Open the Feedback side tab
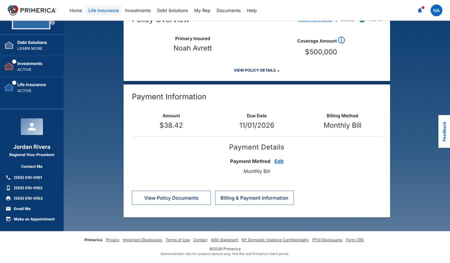The height and width of the screenshot is (263, 450). [x=444, y=131]
